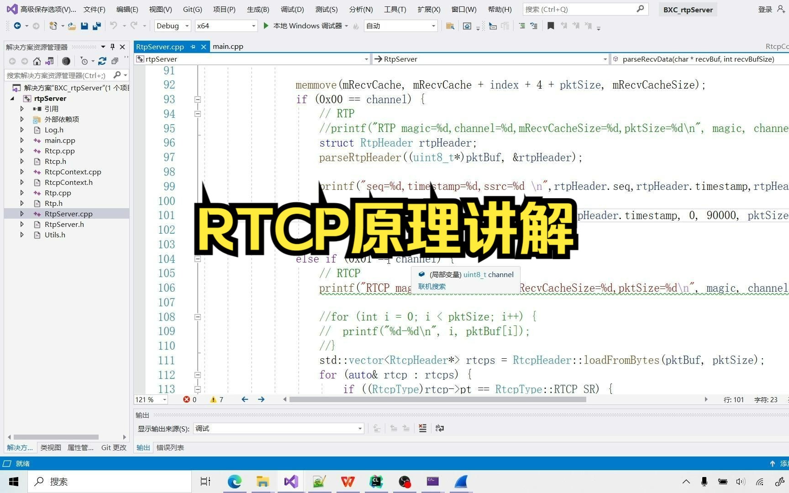Viewport: 789px width, 493px height.
Task: Collapse the rtpServer project node
Action: point(13,98)
